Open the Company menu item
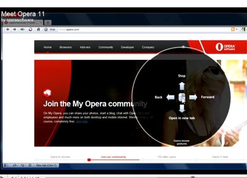Image resolution: width=247 pixels, height=178 pixels. pos(148,47)
